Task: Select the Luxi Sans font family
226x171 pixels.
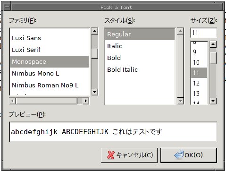Action: tap(49, 38)
